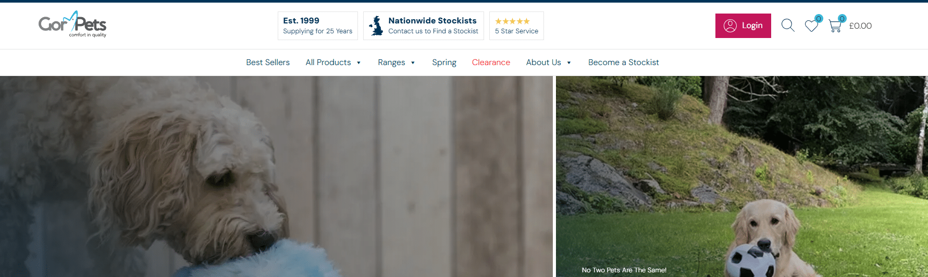This screenshot has width=928, height=277.
Task: Click the Gor Pets logo
Action: point(72,24)
